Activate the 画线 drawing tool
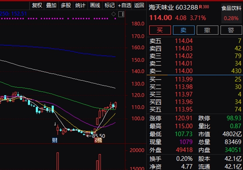 (x=95, y=6)
